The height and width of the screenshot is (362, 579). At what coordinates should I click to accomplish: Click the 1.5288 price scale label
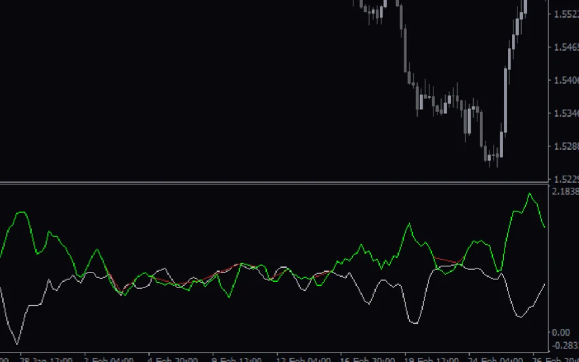click(566, 146)
